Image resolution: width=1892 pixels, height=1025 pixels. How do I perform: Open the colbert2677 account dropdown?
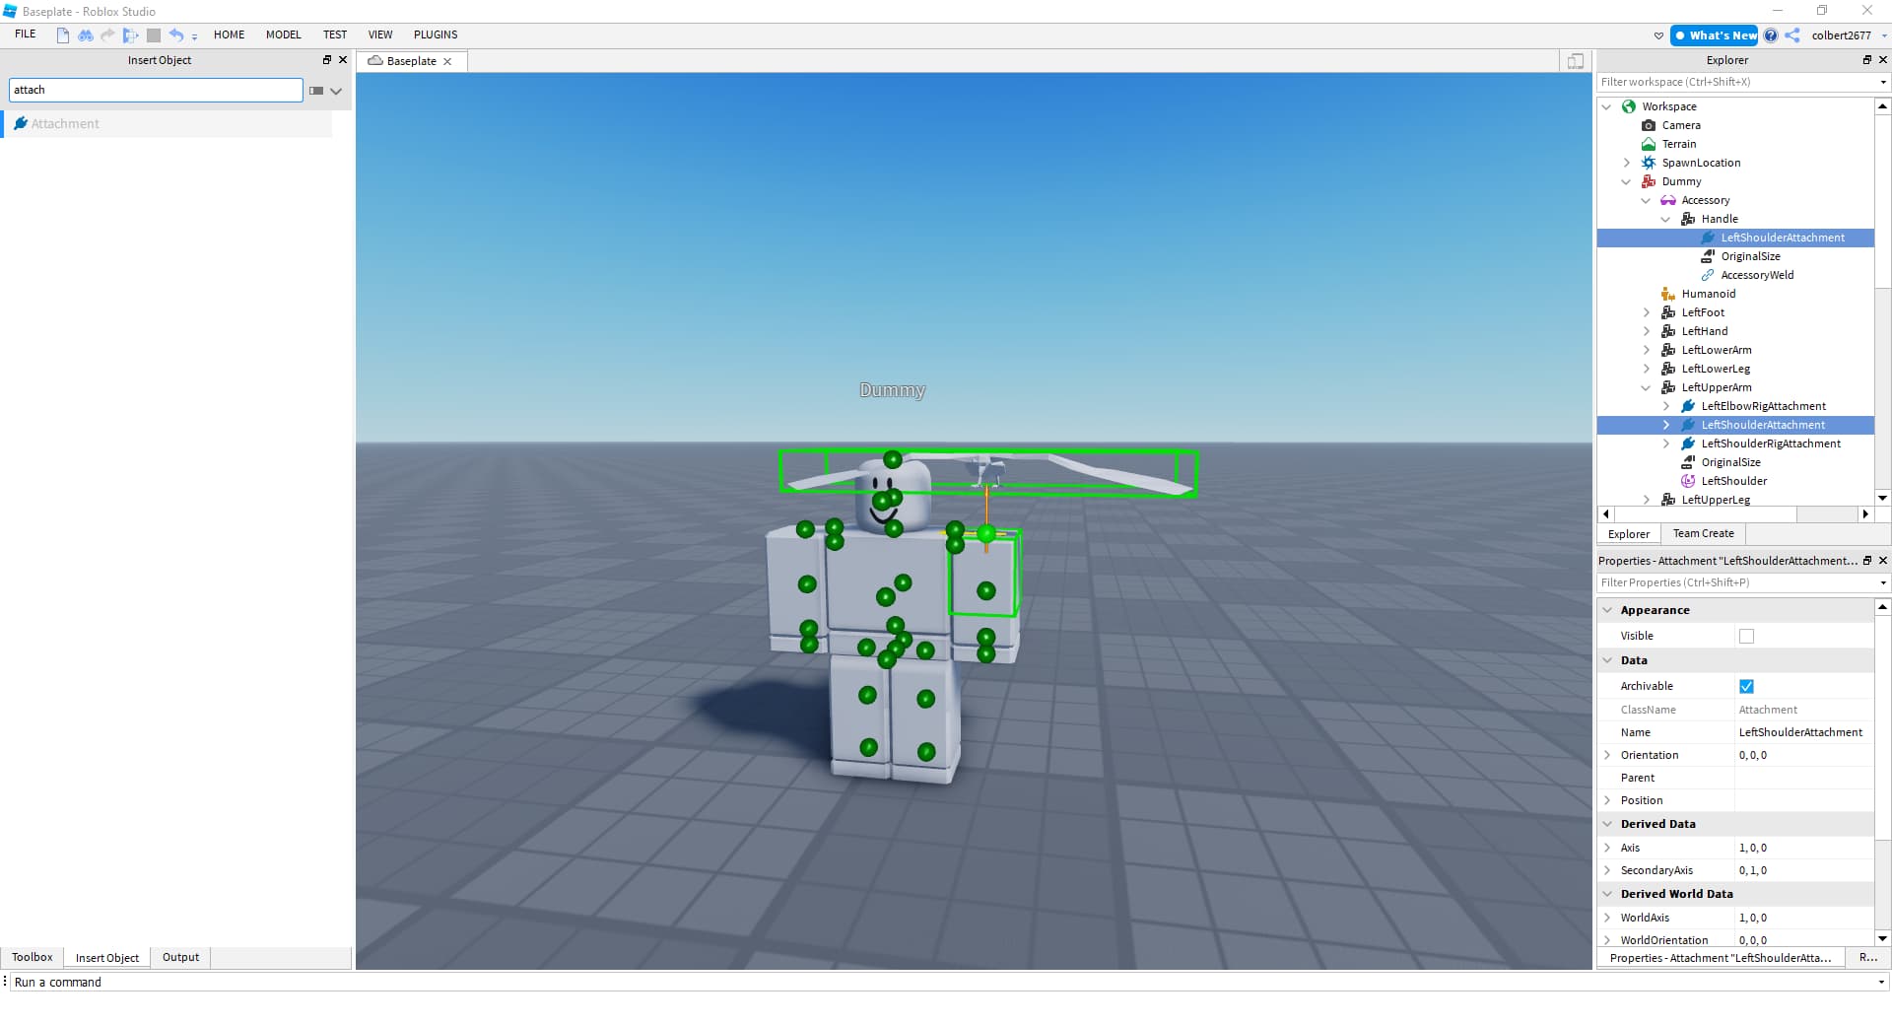point(1884,35)
